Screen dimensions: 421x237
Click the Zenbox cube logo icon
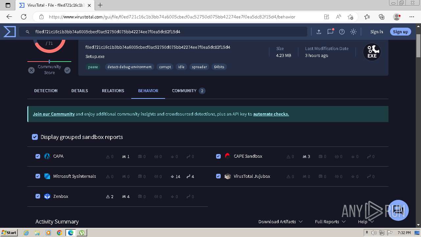coord(47,197)
